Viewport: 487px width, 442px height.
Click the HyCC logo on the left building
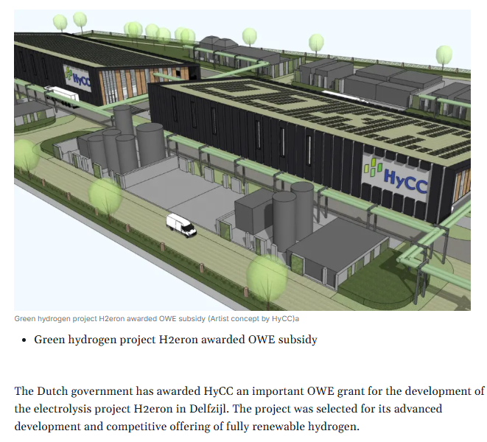click(77, 76)
